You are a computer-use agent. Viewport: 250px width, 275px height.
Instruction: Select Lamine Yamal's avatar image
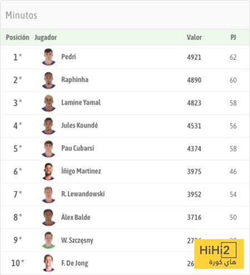click(x=48, y=103)
